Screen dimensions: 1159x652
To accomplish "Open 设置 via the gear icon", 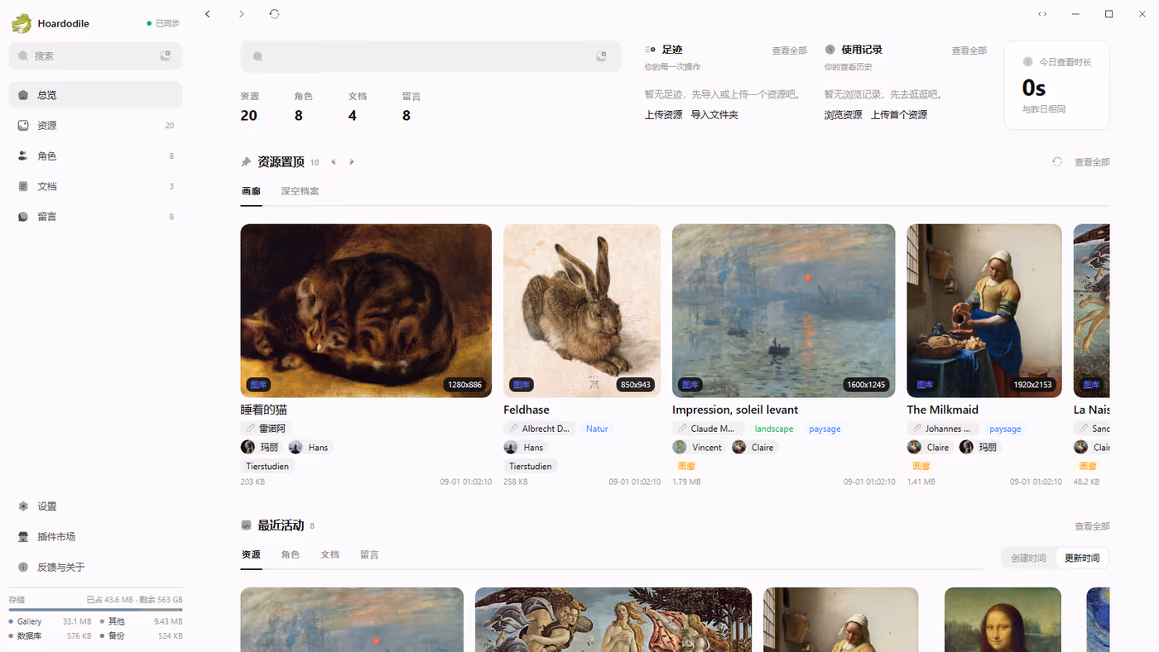I will point(23,506).
